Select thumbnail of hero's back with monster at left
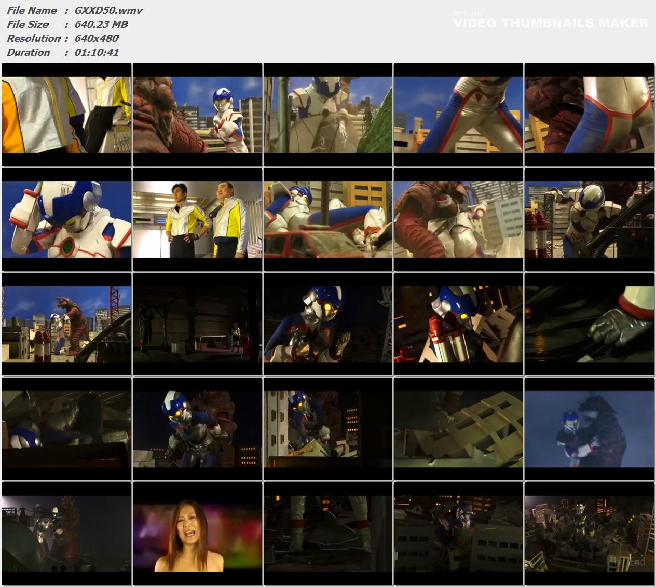The image size is (656, 587). pyautogui.click(x=590, y=115)
